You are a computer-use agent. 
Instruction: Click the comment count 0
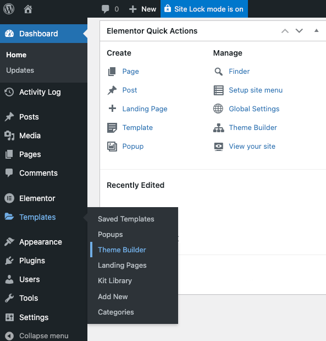point(117,9)
